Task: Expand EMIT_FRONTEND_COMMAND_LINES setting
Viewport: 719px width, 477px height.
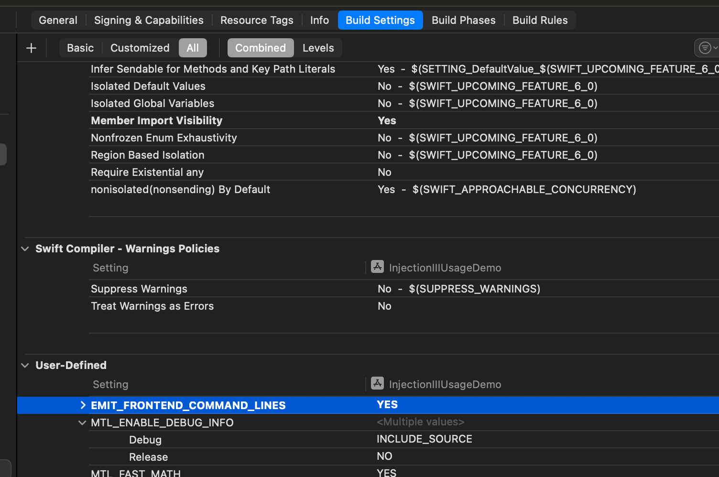Action: [83, 405]
